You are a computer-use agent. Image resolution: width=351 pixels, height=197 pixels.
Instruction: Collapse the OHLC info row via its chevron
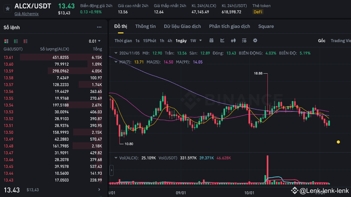(x=115, y=53)
